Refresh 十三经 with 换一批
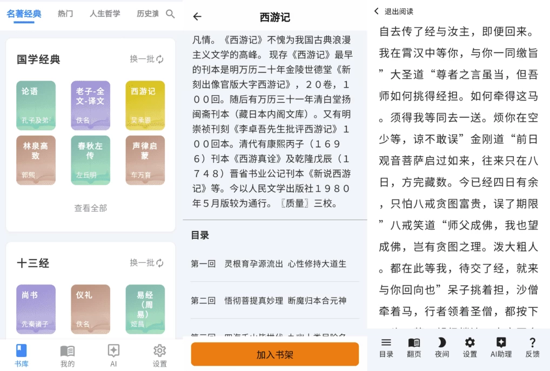Screen dimensions: 550x371 146,263
